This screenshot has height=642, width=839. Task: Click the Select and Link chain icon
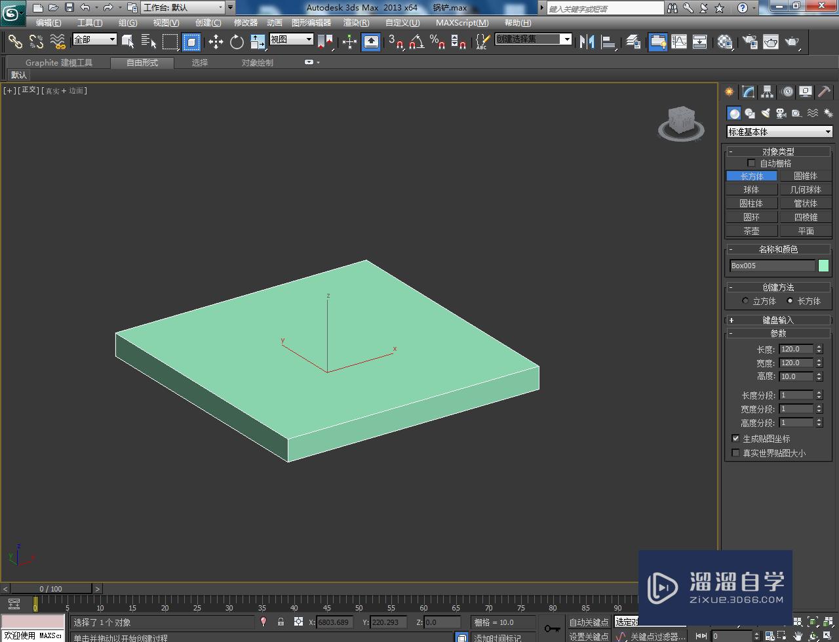(14, 42)
